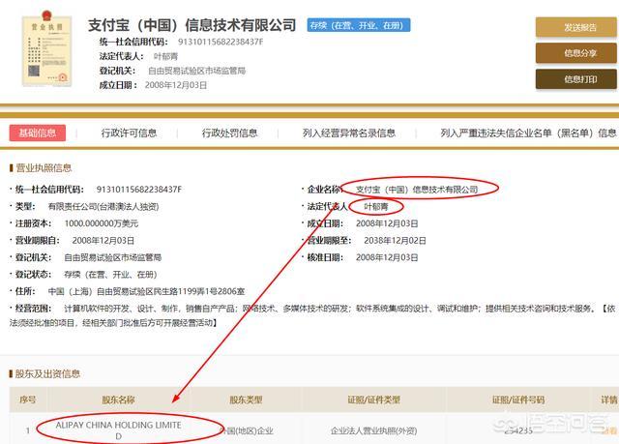Click the 信息分享 button
This screenshot has width=619, height=444.
pyautogui.click(x=576, y=53)
